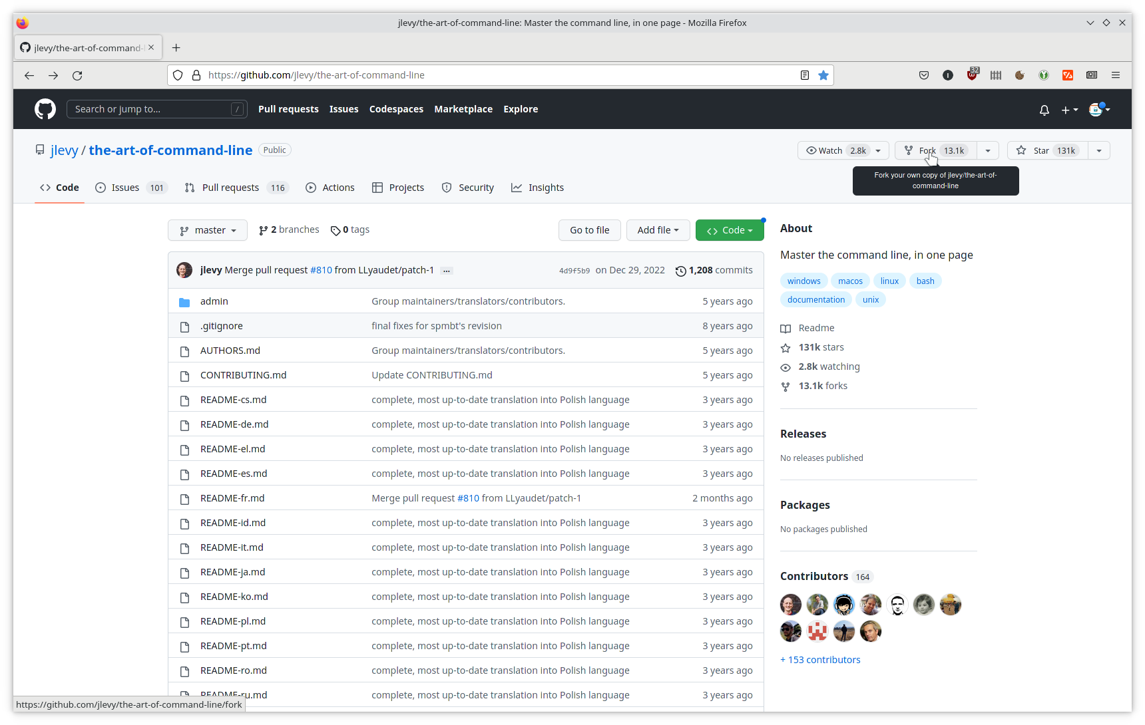Open the admin folder

(214, 301)
